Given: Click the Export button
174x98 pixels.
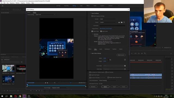Looking at the screenshot, I should click(x=114, y=87).
